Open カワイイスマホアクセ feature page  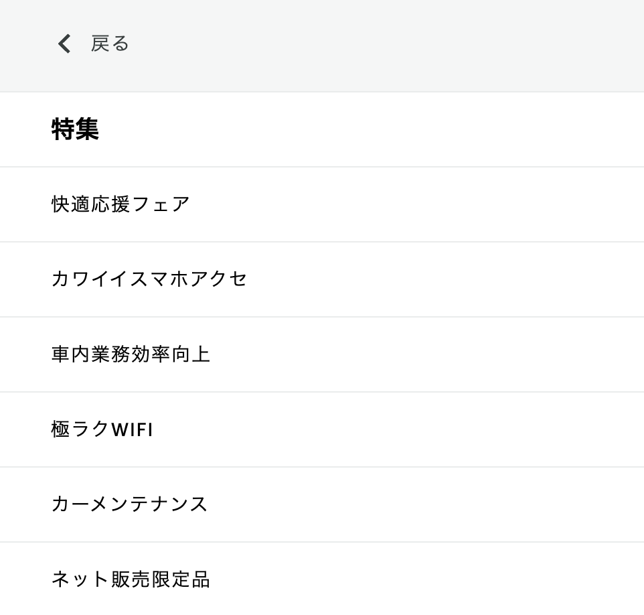click(x=322, y=279)
